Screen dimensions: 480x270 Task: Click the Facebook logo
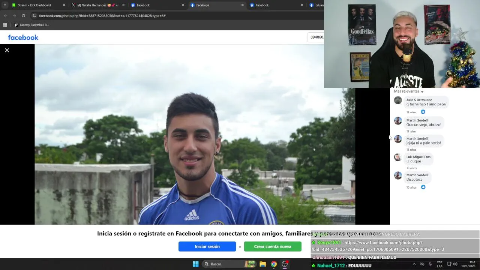pyautogui.click(x=23, y=37)
